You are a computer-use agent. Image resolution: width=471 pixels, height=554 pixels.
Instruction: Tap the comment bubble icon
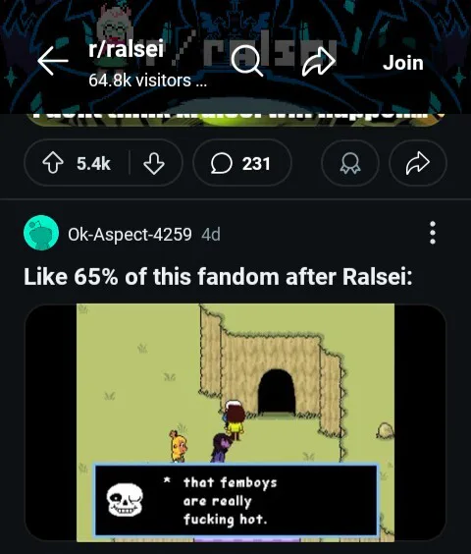coord(222,163)
